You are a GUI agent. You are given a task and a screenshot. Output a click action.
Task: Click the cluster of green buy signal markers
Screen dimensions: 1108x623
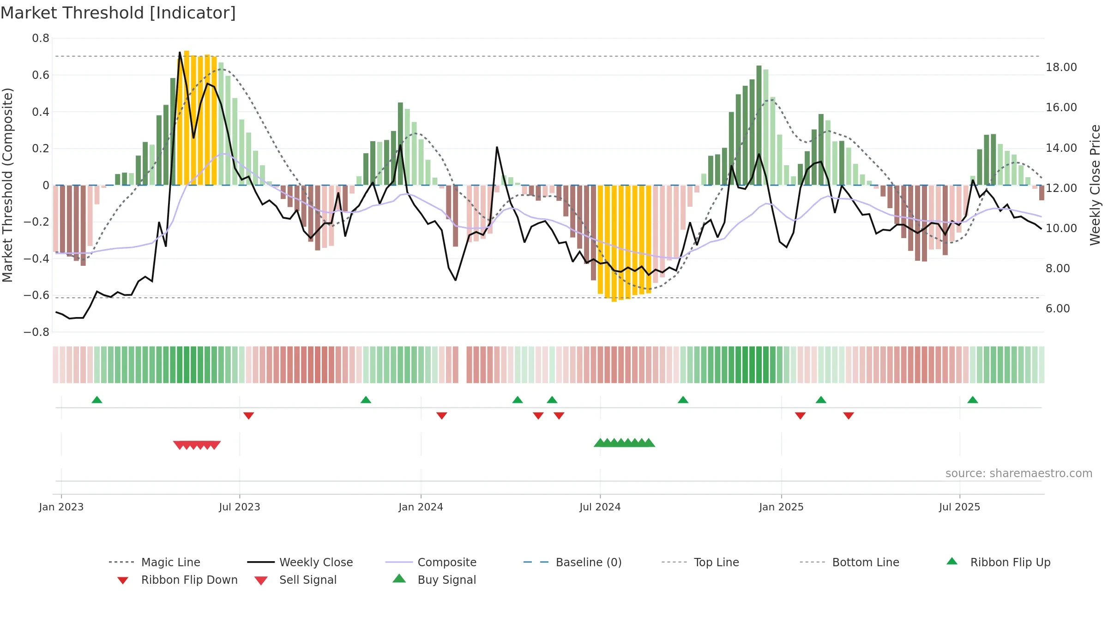pyautogui.click(x=624, y=443)
